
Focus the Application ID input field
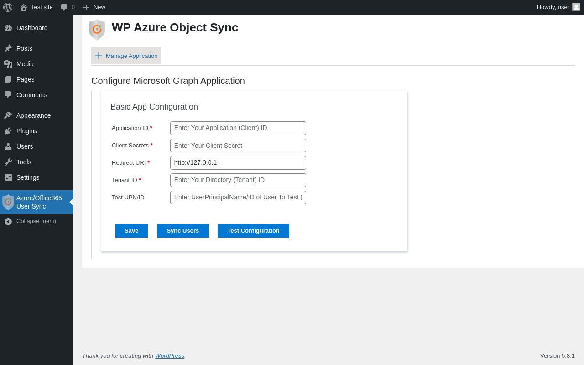[238, 128]
